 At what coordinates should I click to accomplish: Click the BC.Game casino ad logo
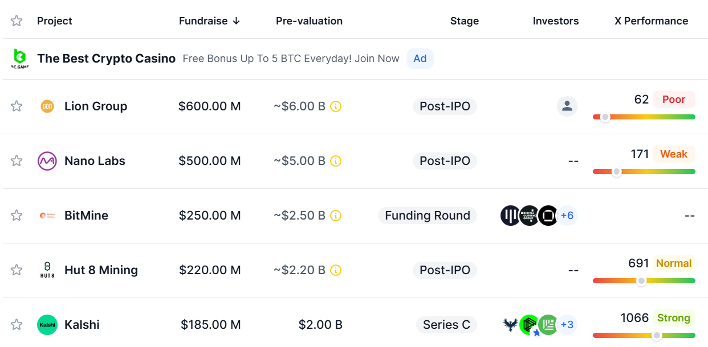(20, 59)
